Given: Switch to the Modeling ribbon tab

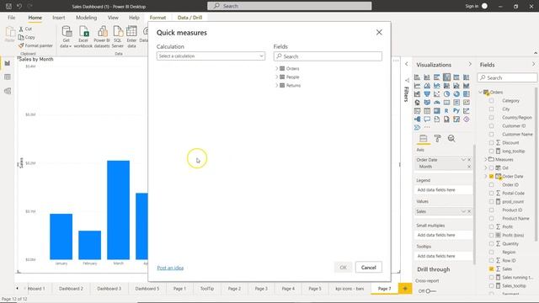Looking at the screenshot, I should click(86, 18).
